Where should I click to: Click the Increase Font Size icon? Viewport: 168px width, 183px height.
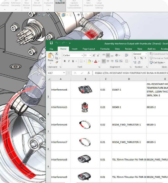[x=94, y=55]
